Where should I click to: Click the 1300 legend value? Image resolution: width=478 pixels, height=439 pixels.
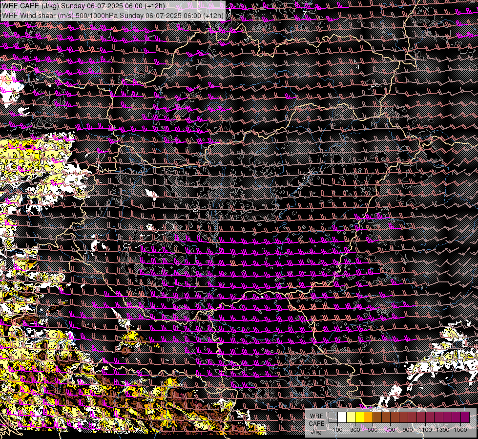click(443, 430)
